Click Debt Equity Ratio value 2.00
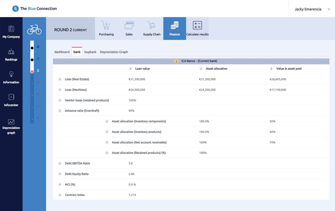 131,174
